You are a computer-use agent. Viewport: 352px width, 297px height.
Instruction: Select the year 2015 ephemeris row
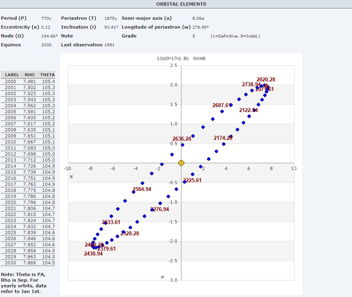[x=28, y=172]
